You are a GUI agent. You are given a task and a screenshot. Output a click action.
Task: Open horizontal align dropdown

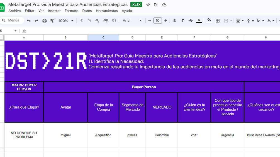240,21
